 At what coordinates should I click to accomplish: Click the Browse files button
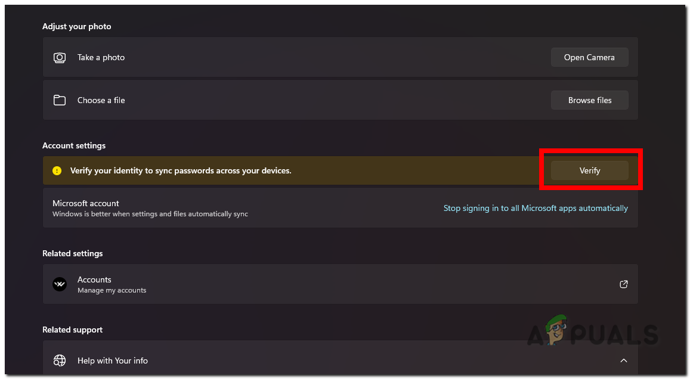[x=589, y=100]
